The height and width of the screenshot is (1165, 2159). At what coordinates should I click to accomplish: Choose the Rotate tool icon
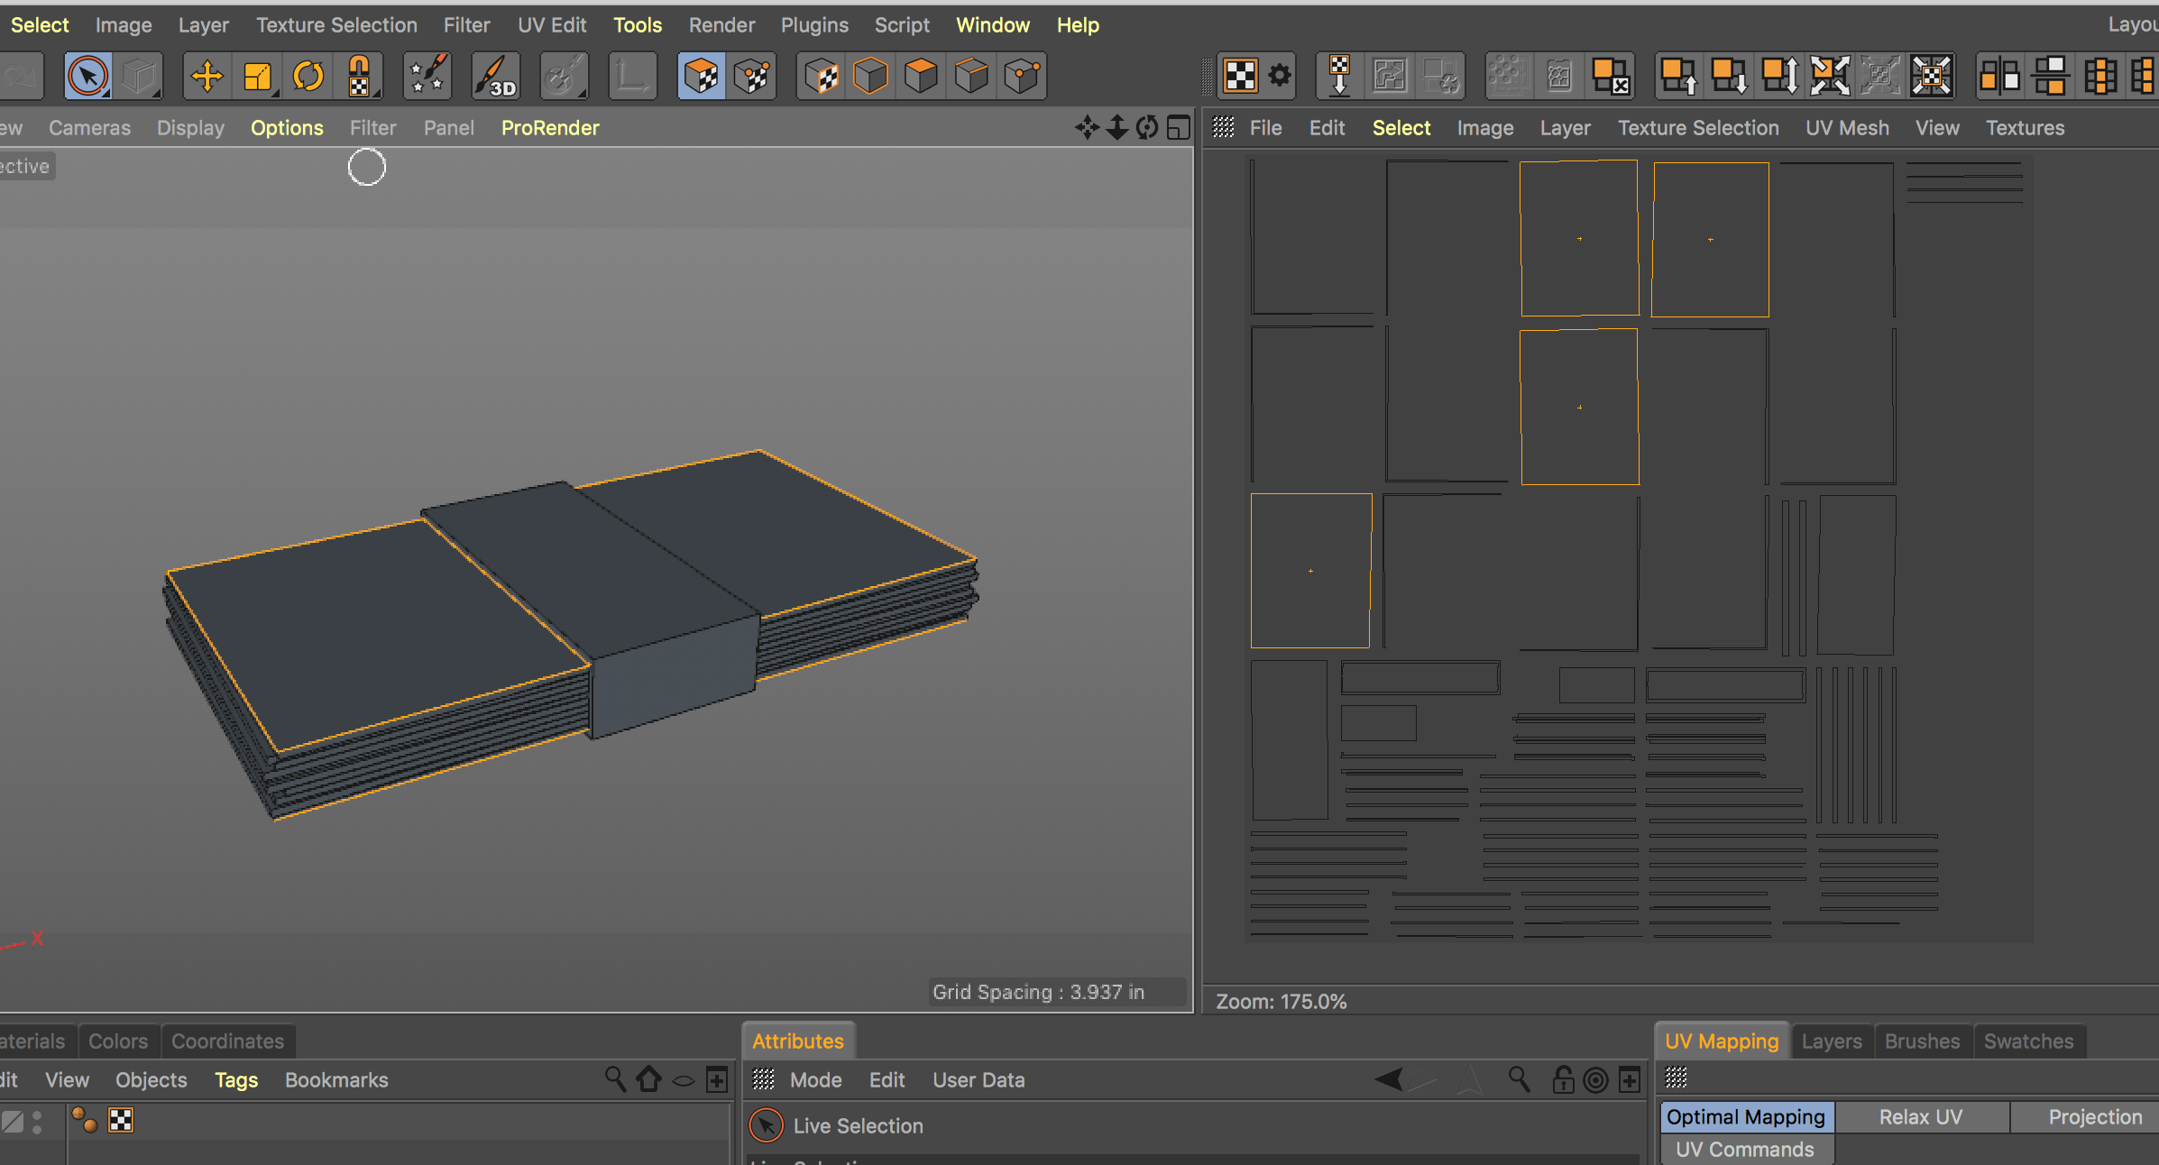coord(308,76)
